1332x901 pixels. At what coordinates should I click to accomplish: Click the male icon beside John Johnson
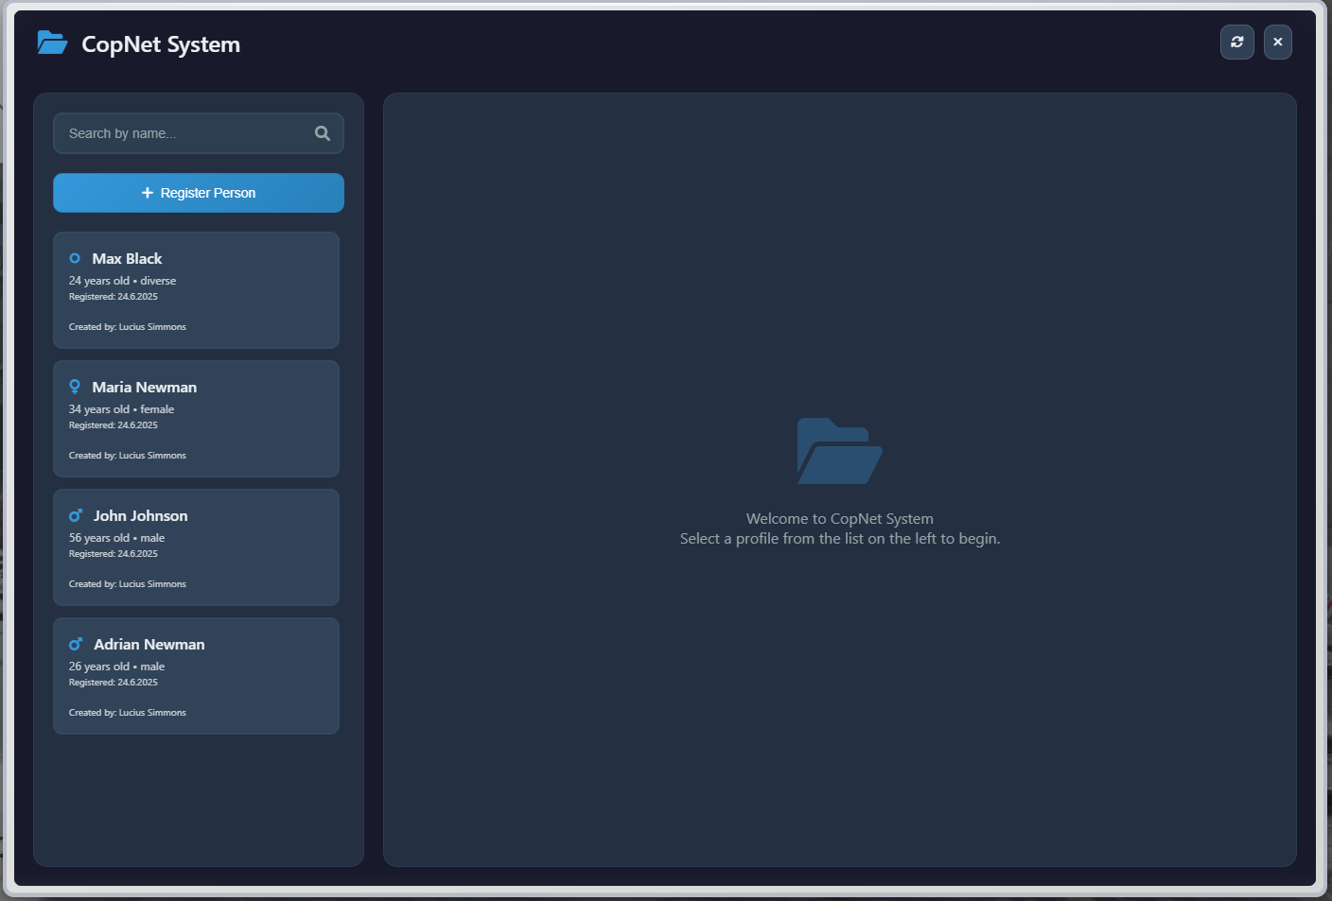tap(76, 515)
